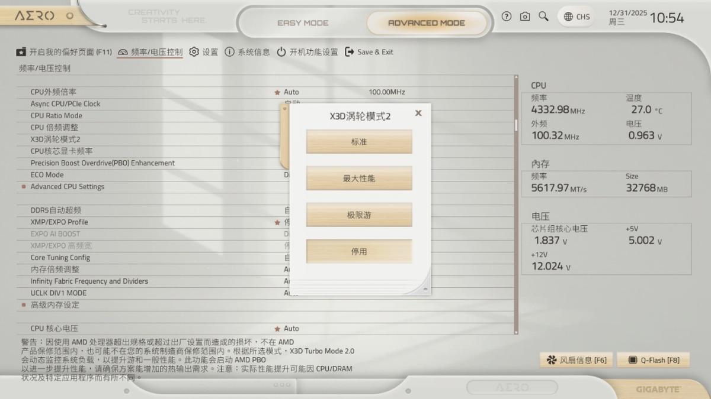The image size is (711, 399).
Task: Click the AERO logo at top left
Action: [x=34, y=16]
